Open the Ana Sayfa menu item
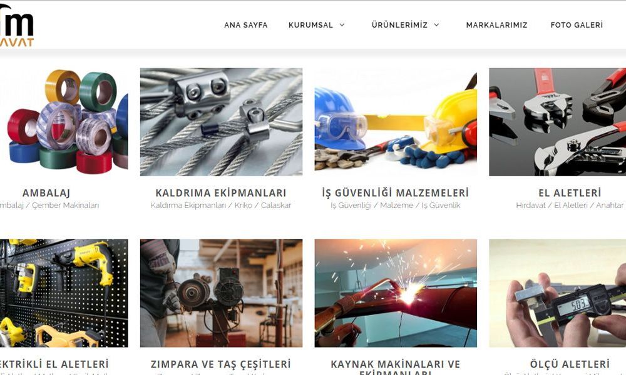The width and height of the screenshot is (626, 375). point(246,25)
